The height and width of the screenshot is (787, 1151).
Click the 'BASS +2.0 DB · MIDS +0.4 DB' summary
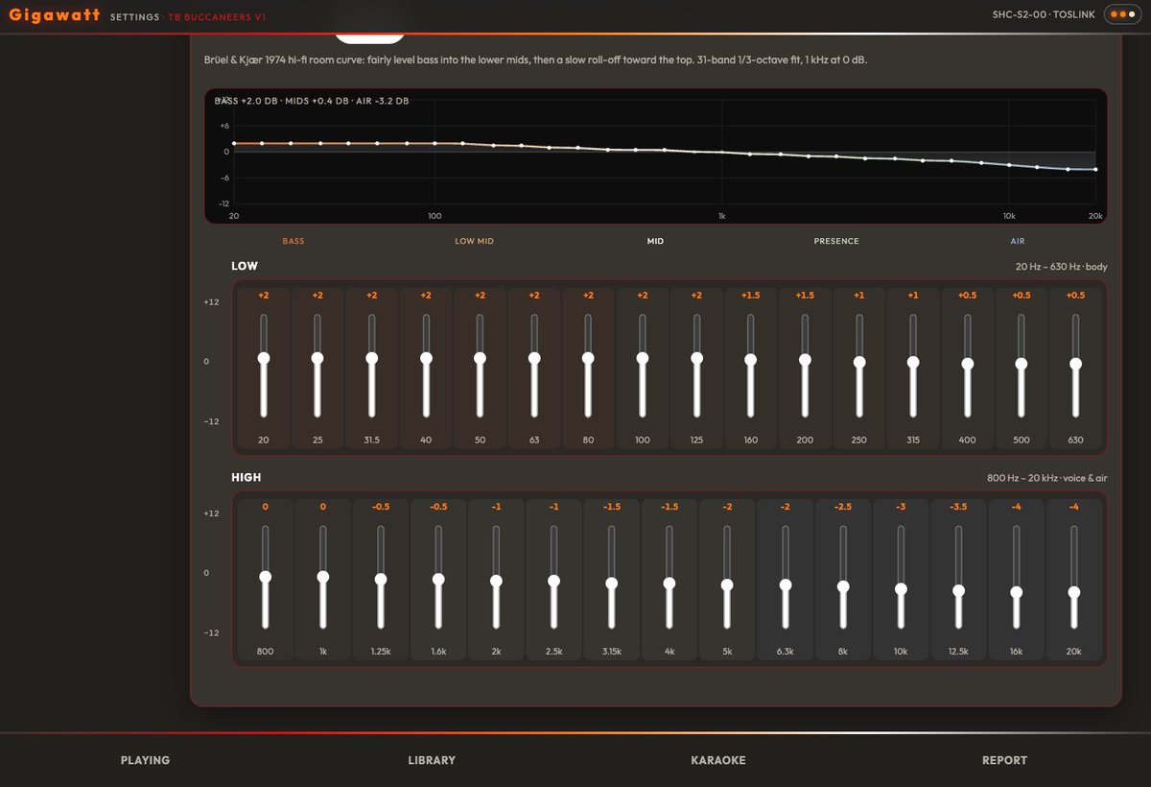point(312,101)
